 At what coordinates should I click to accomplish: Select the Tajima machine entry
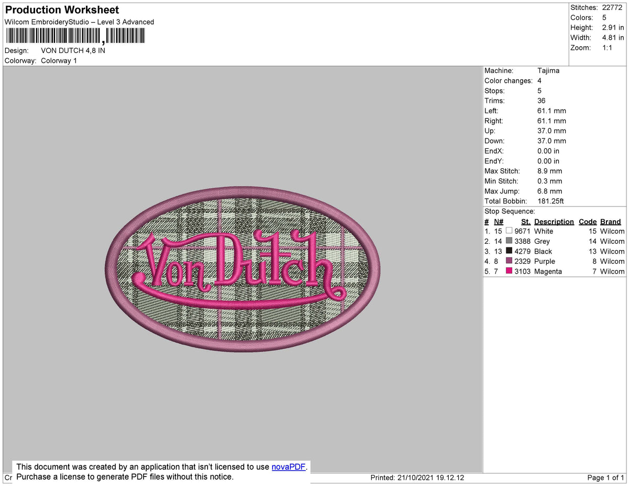[x=549, y=70]
